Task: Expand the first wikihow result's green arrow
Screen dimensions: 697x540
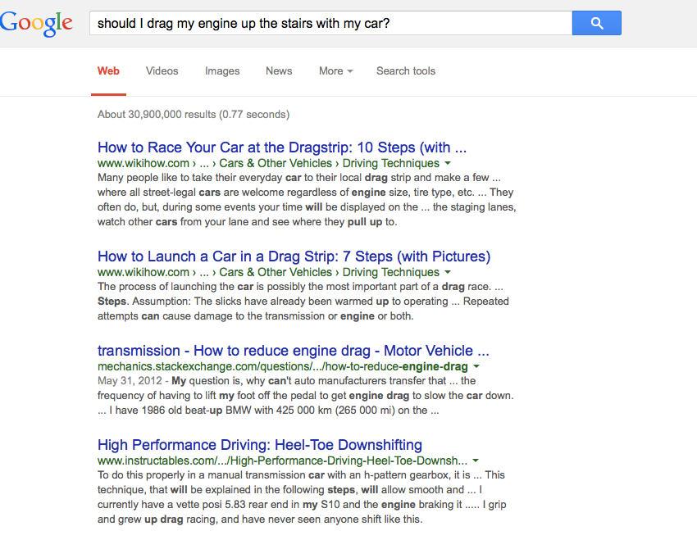Action: pos(448,164)
